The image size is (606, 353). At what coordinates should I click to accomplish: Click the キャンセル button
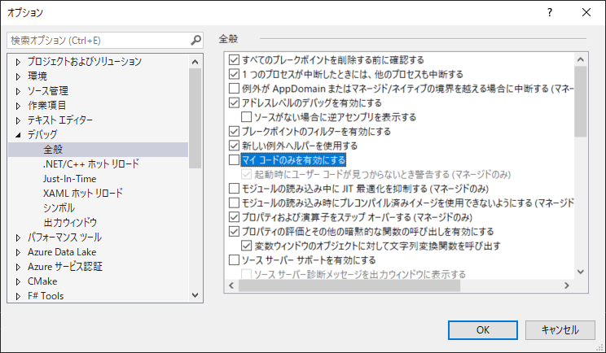559,329
